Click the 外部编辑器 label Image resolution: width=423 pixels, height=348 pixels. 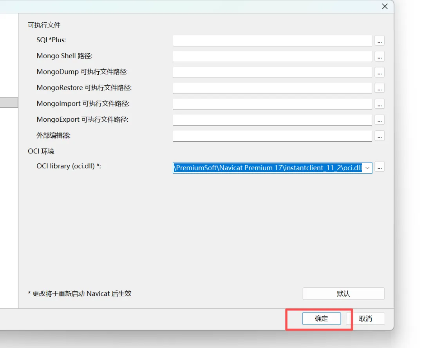point(53,135)
